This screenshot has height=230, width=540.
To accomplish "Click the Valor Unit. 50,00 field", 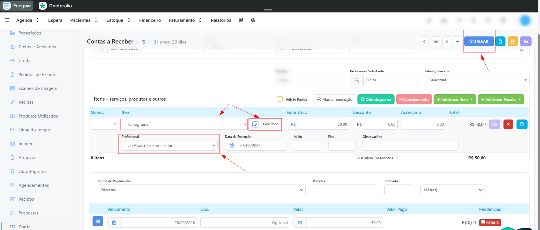I will click(x=324, y=124).
